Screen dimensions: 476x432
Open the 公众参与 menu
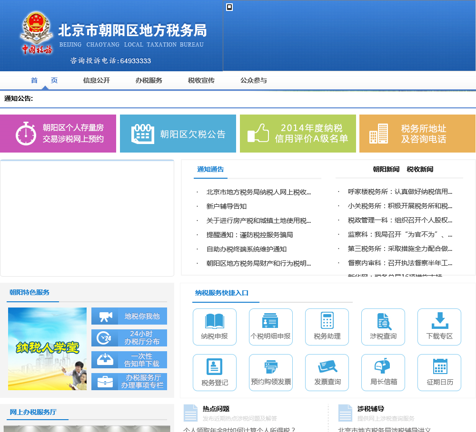tap(254, 80)
